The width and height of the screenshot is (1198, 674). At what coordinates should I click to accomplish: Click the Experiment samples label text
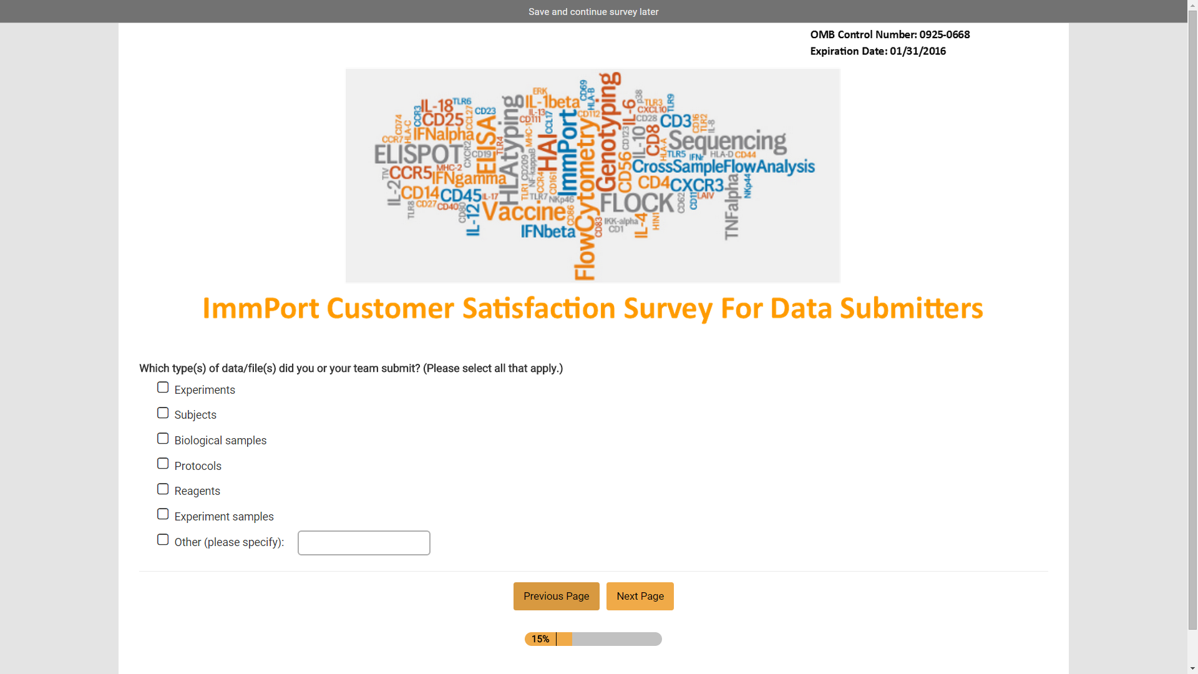224,517
